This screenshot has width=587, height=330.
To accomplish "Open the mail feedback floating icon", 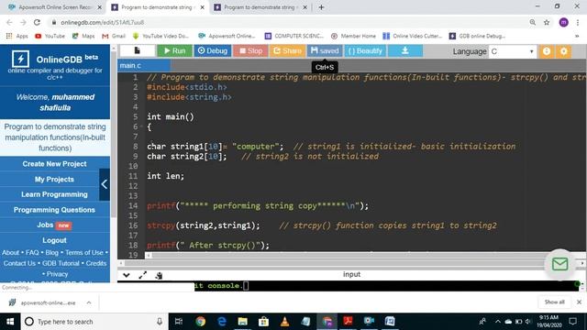I will (x=559, y=264).
